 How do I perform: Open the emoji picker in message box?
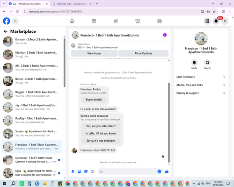159,172
